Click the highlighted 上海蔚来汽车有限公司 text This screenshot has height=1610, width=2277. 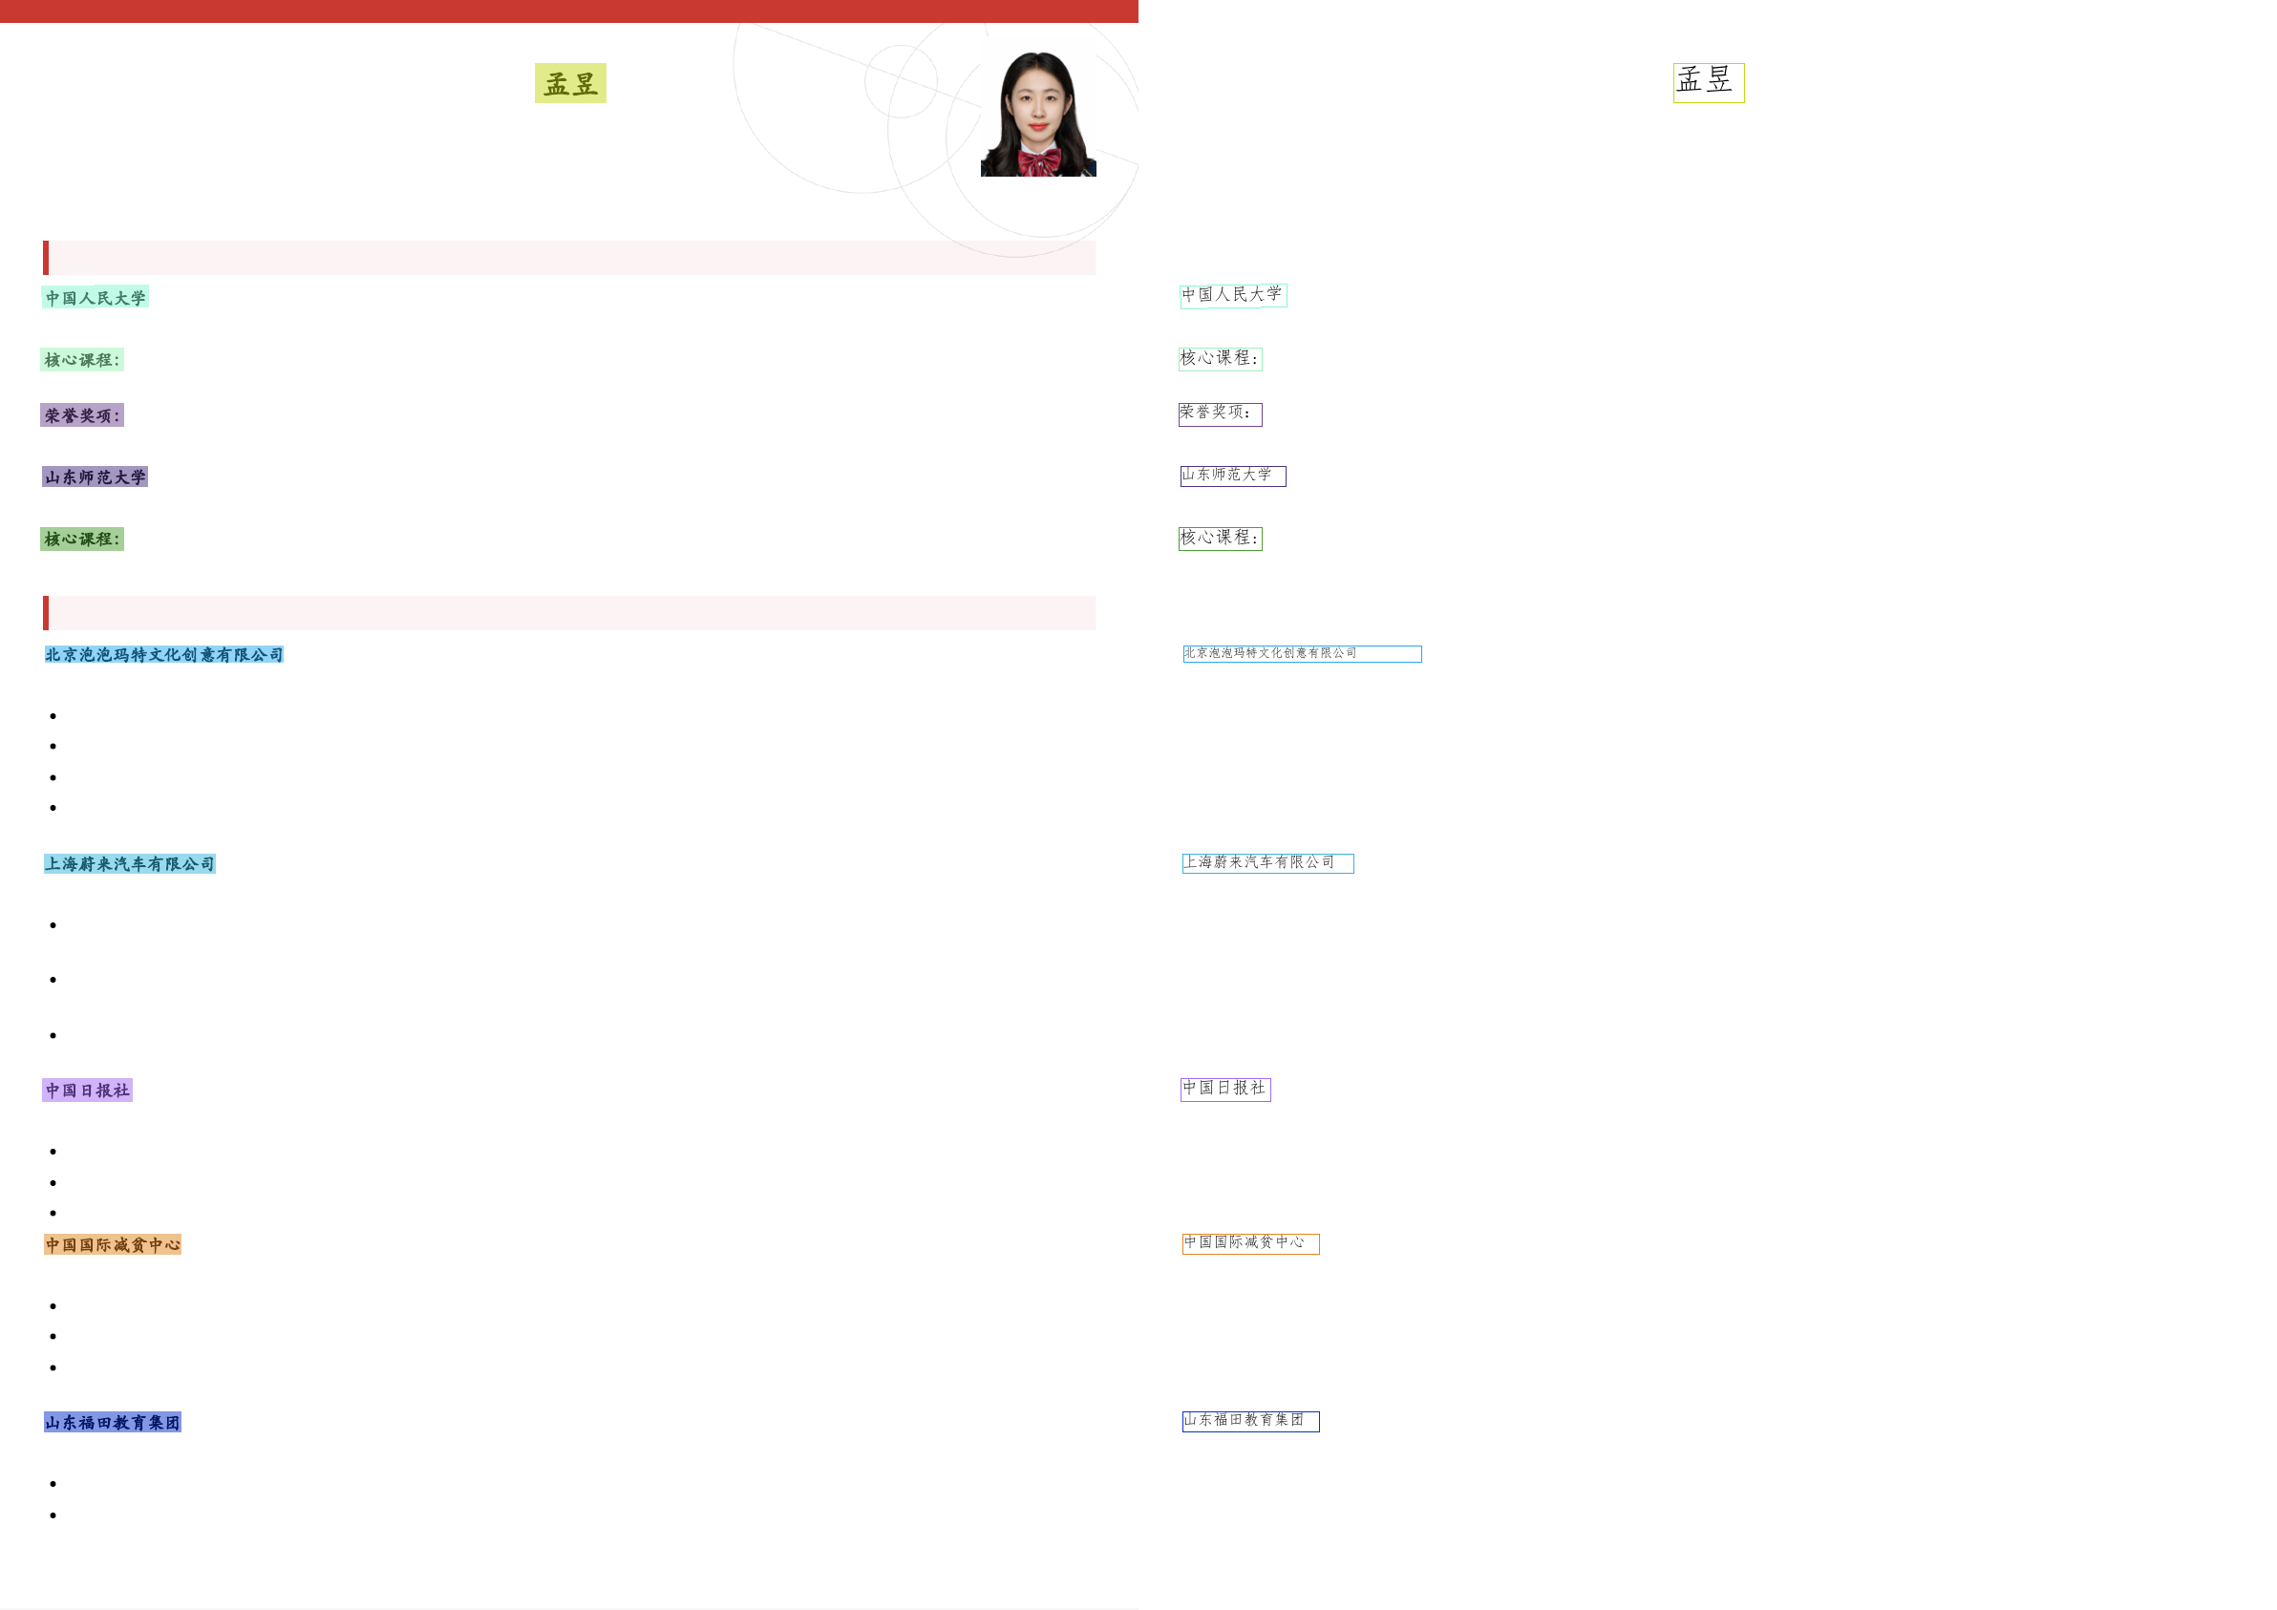point(130,863)
